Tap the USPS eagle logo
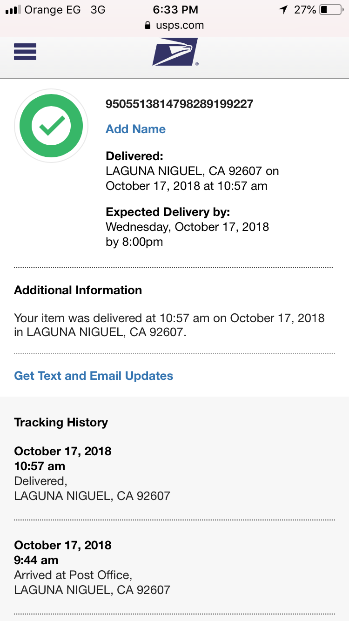The image size is (349, 621). coord(175,52)
